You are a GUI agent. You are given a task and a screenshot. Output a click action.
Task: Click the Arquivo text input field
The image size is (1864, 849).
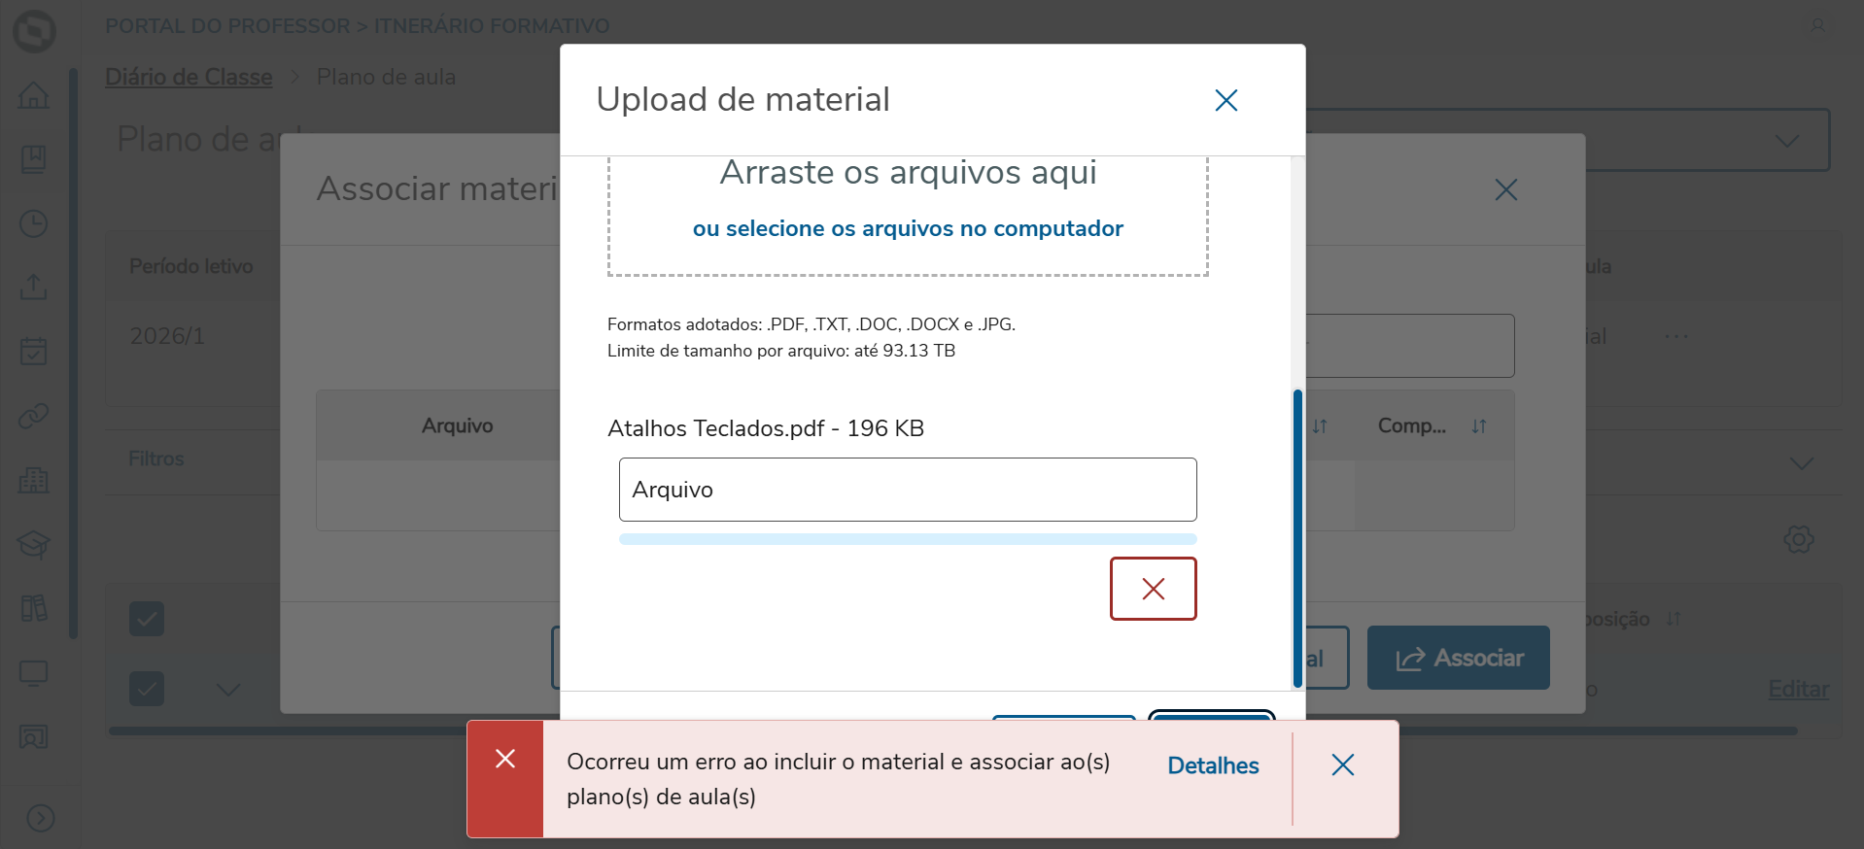tap(908, 490)
